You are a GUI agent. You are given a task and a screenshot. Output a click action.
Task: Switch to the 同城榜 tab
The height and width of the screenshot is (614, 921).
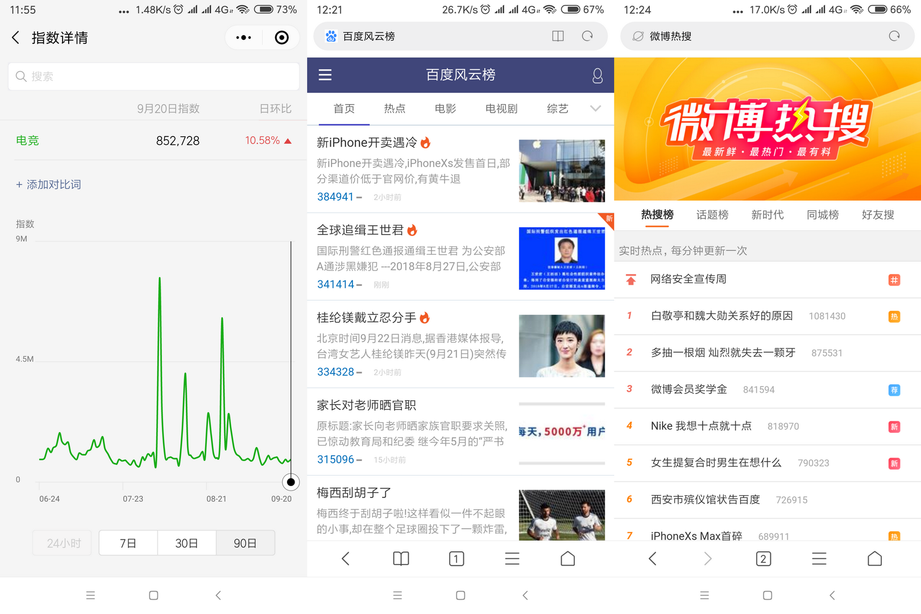[x=823, y=215]
